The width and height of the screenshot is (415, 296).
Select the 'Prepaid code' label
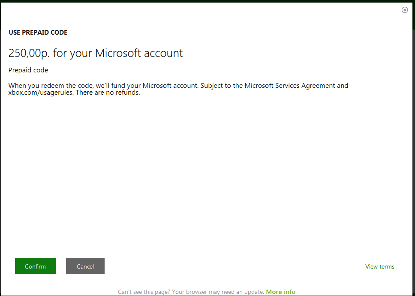[x=28, y=70]
